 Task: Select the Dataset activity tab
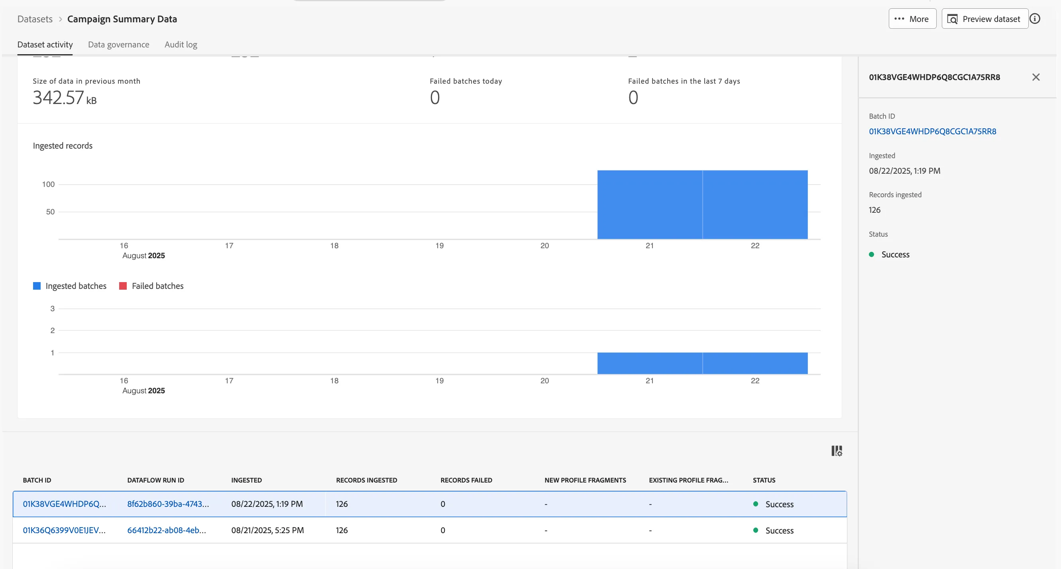[x=45, y=45]
